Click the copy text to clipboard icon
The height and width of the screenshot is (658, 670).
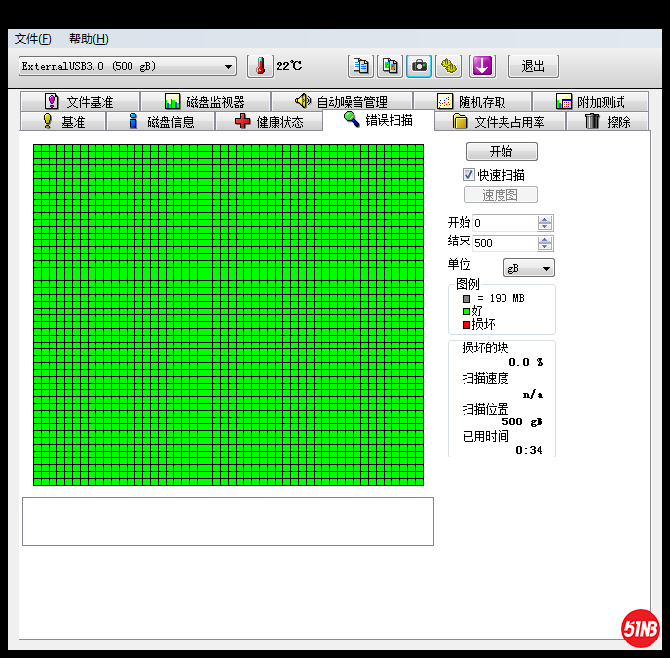point(361,66)
